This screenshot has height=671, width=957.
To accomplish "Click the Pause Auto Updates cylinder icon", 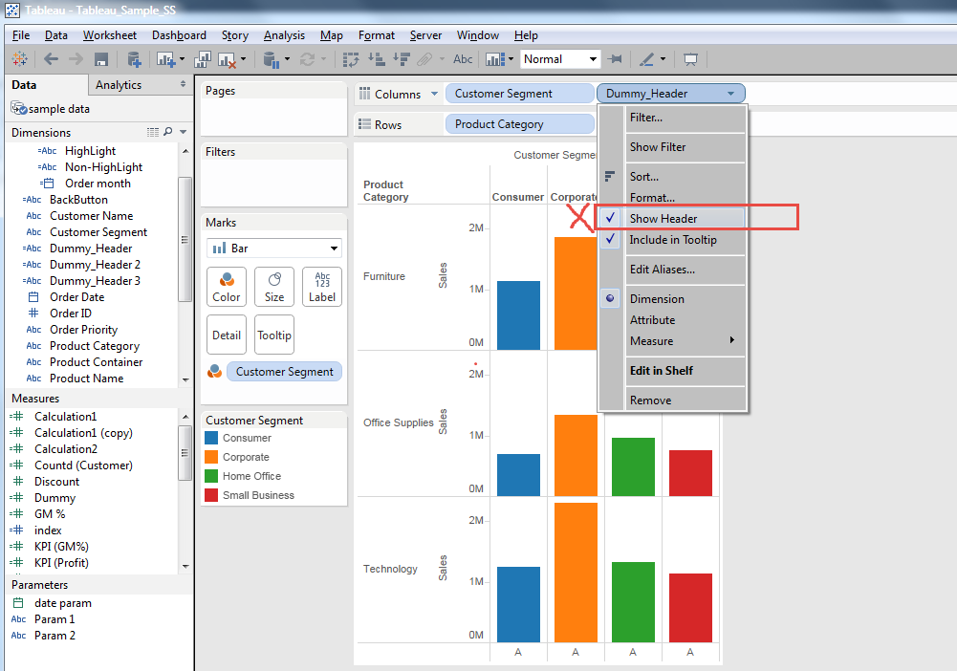I will click(271, 59).
